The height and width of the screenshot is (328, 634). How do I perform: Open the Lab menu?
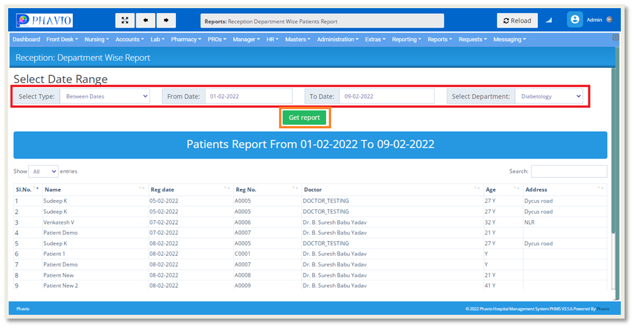(157, 39)
